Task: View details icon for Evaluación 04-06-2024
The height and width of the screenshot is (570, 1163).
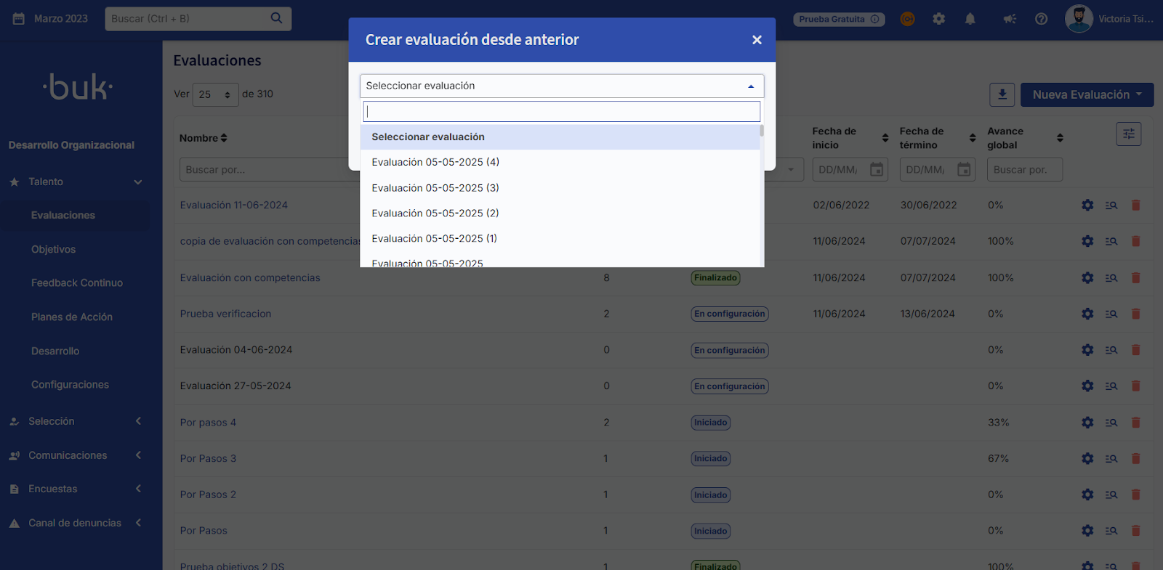Action: 1111,350
